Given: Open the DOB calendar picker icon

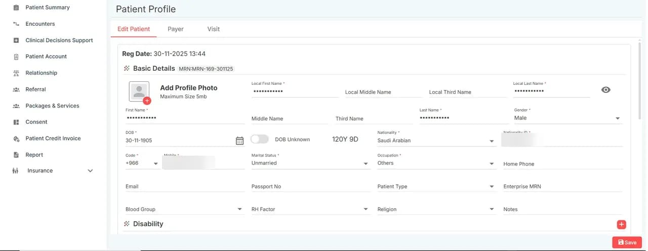Looking at the screenshot, I should [240, 141].
